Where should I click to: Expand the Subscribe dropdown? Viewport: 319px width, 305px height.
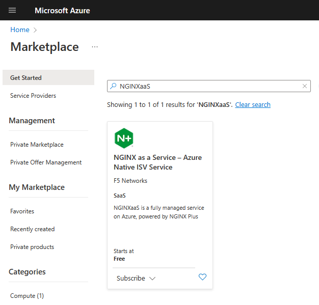(136, 279)
